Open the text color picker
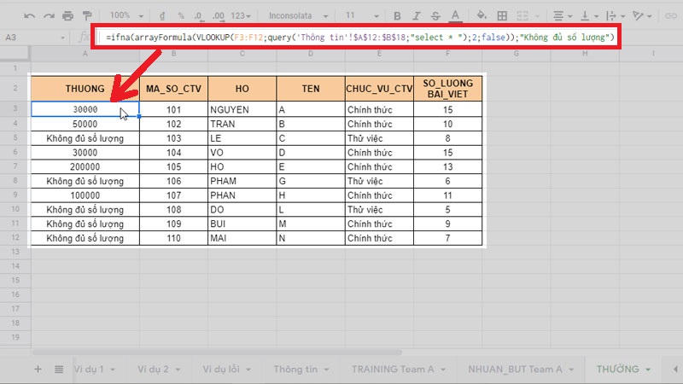Screen dimensions: 683x384 [455, 15]
